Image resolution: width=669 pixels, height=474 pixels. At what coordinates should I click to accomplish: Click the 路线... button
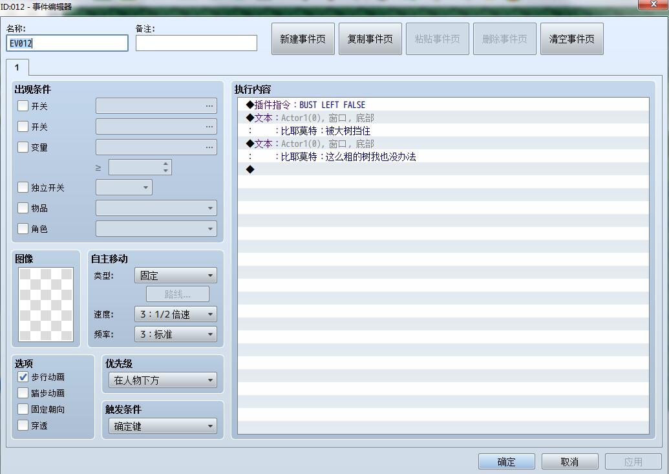point(178,294)
